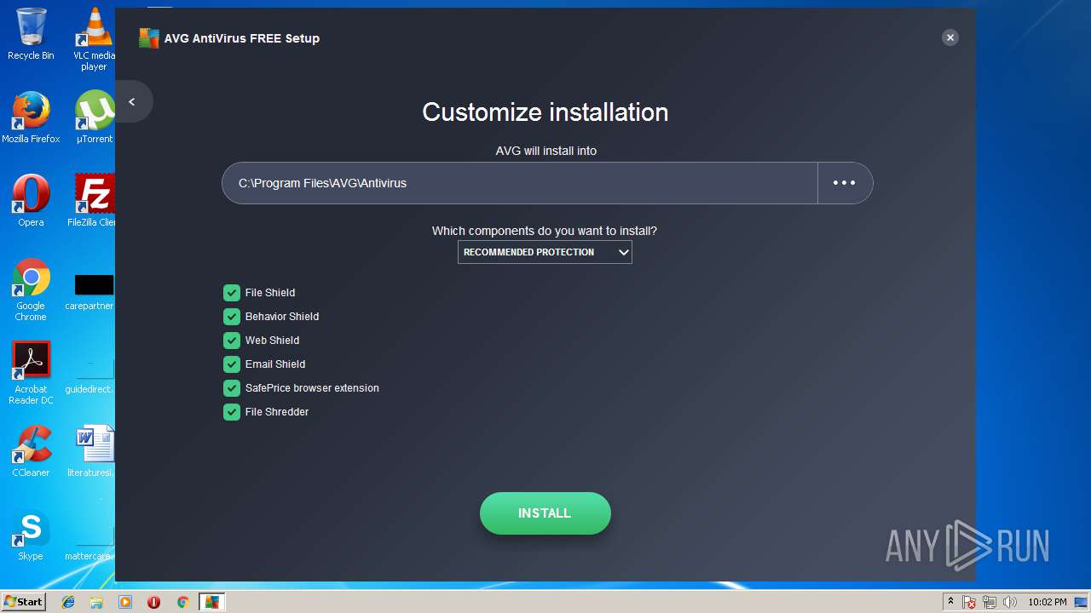
Task: Open the Recycle Bin desktop icon
Action: click(x=31, y=34)
